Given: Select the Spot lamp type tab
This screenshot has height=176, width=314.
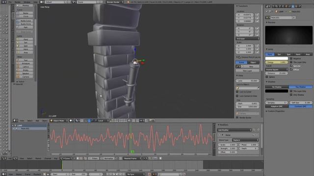Looking at the screenshot, I should click(288, 54).
